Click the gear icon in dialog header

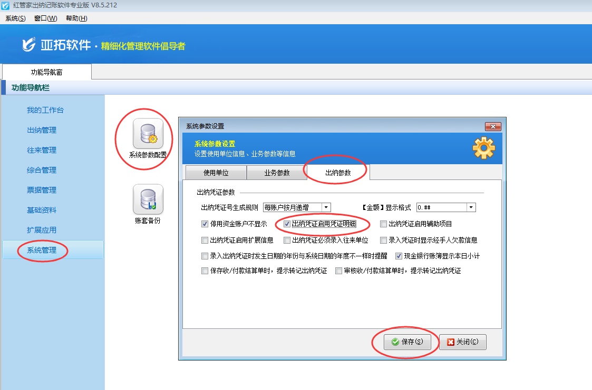483,148
